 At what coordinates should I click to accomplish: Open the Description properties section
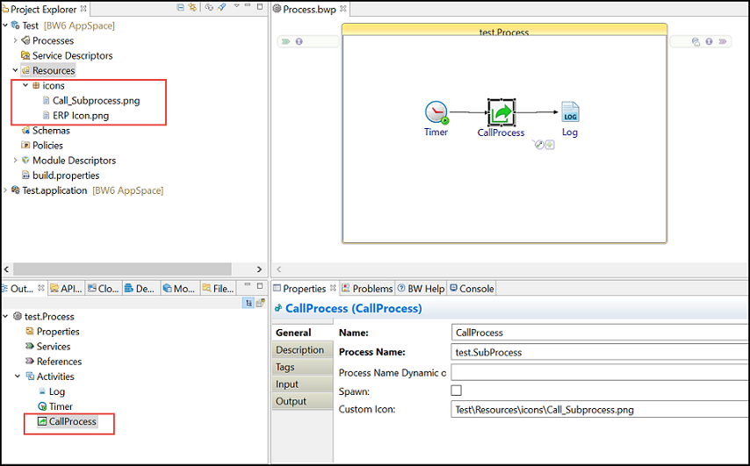[x=299, y=350]
